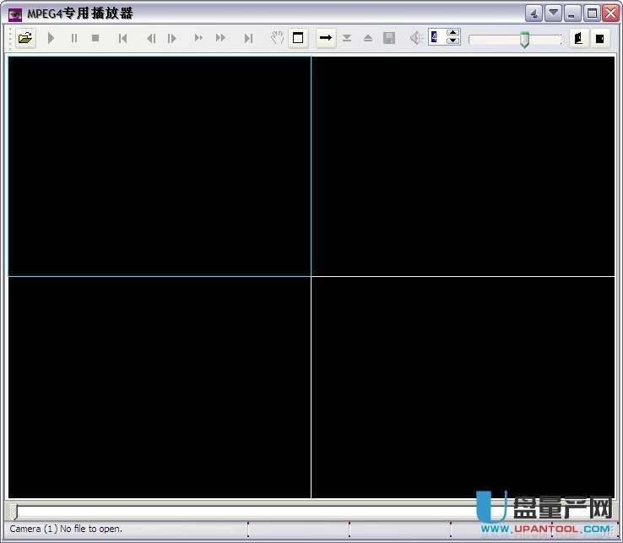Click the open door icon in toolbar
This screenshot has width=623, height=543.
pos(579,38)
